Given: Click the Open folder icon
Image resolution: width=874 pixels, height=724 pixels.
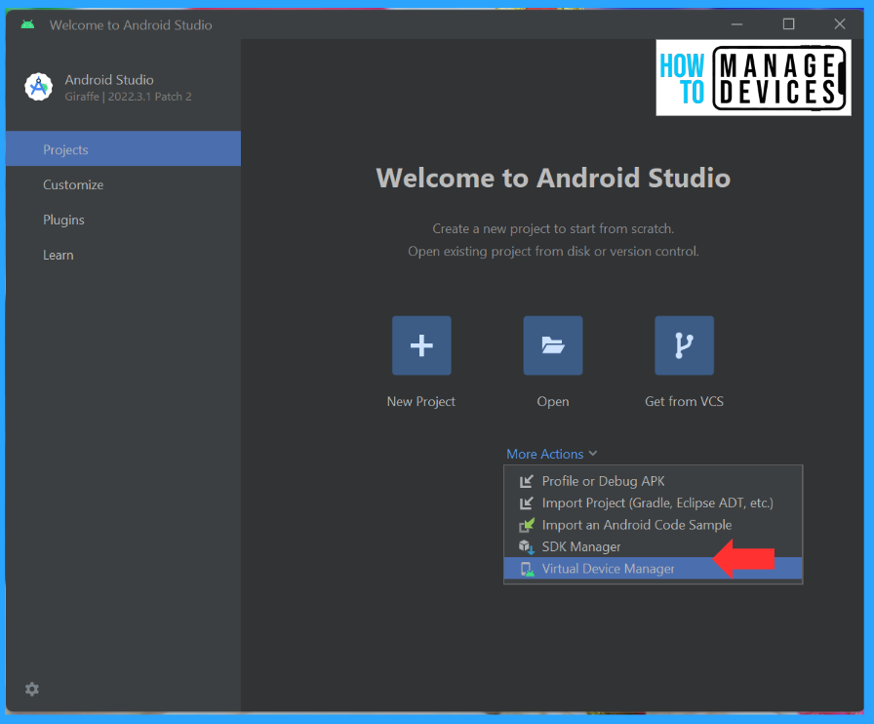Looking at the screenshot, I should pyautogui.click(x=553, y=345).
